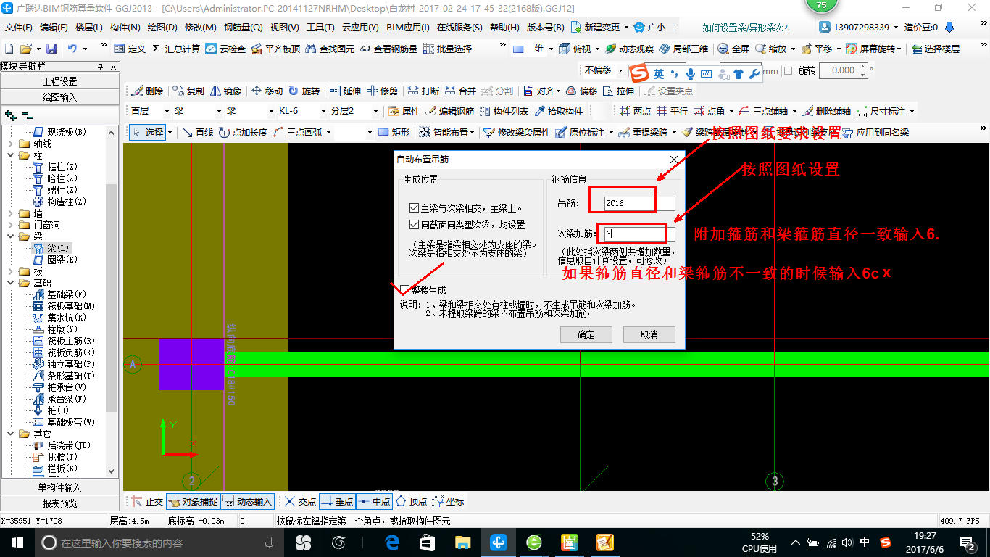Open Microsoft Edge from the taskbar

pyautogui.click(x=393, y=542)
